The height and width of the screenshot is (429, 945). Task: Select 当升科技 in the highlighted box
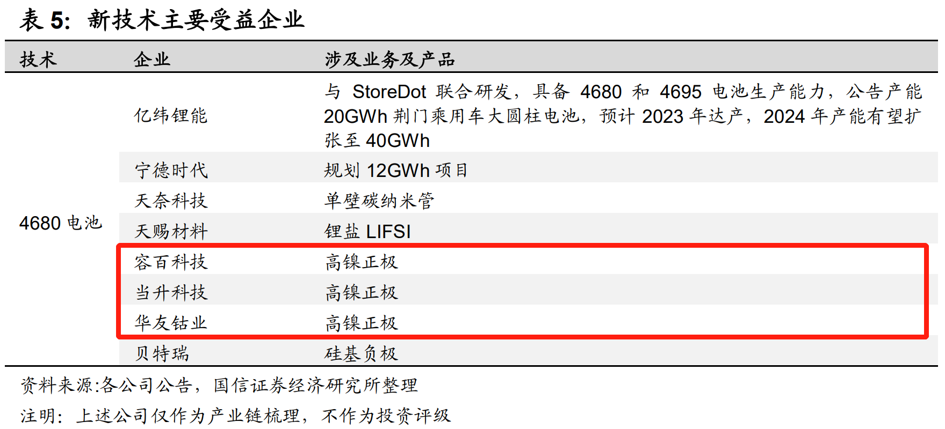pyautogui.click(x=171, y=292)
